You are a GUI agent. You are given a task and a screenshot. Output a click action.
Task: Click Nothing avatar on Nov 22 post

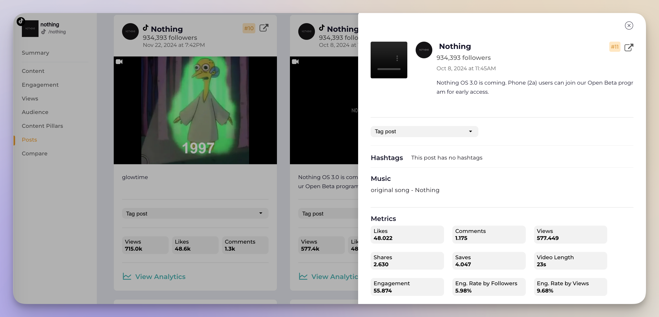tap(130, 31)
